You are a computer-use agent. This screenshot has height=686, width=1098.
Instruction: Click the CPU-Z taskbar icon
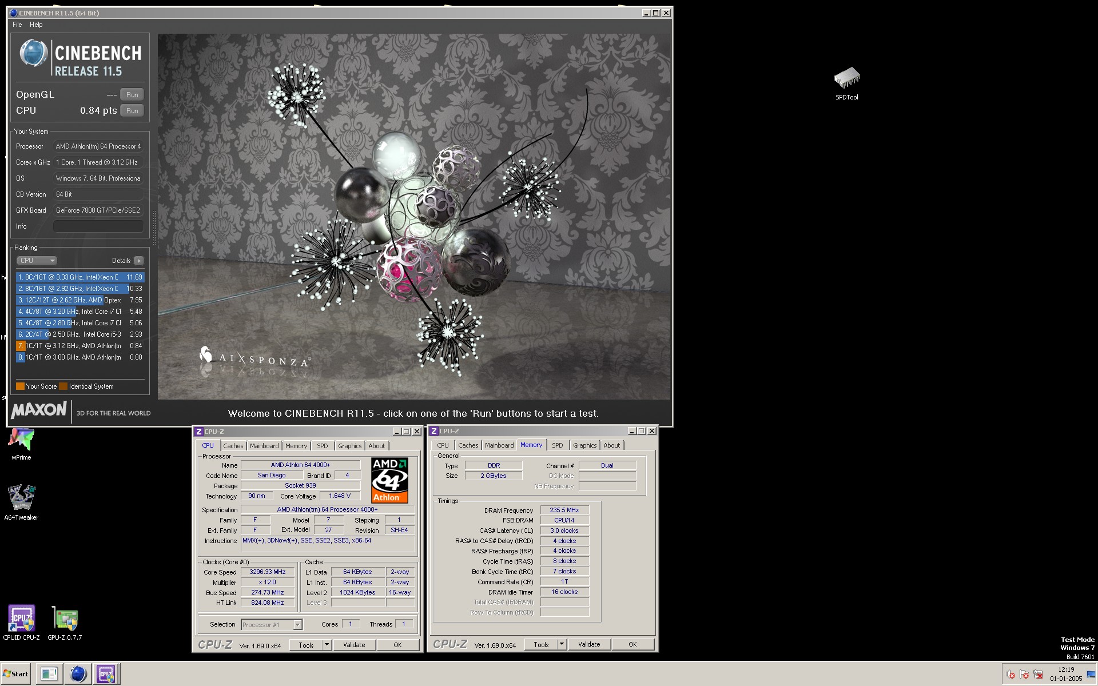[106, 674]
